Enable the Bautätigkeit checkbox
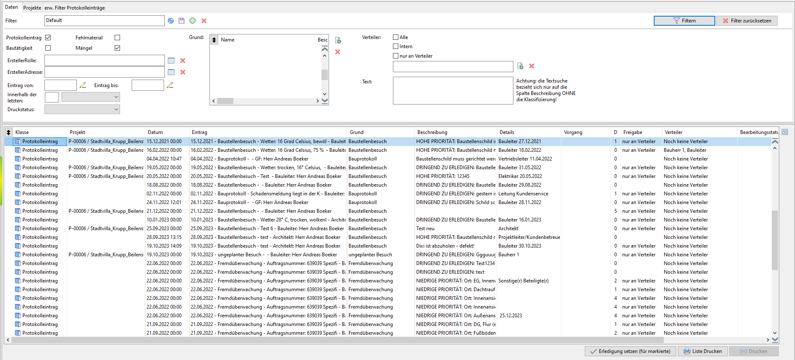Viewport: 795px width, 360px height. [48, 48]
